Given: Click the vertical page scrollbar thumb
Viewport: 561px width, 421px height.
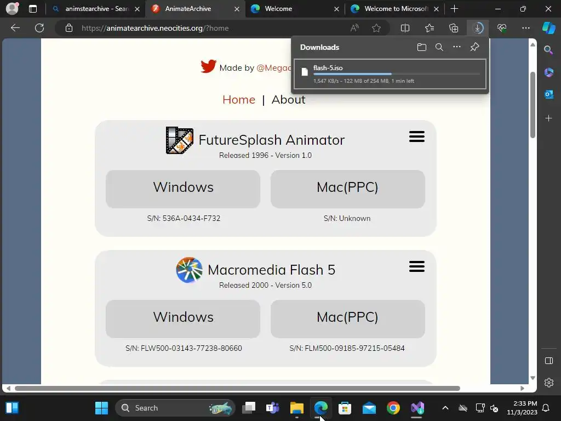Looking at the screenshot, I should 533,105.
